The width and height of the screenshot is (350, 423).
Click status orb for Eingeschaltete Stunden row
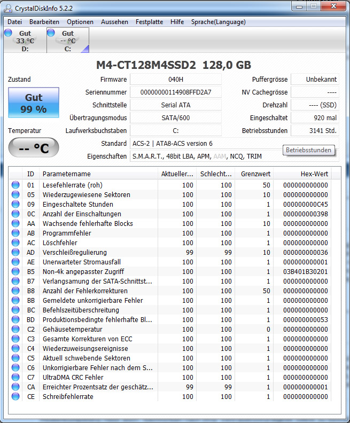pyautogui.click(x=15, y=204)
